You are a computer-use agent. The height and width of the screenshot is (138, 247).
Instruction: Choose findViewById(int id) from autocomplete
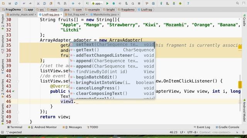(x=112, y=72)
